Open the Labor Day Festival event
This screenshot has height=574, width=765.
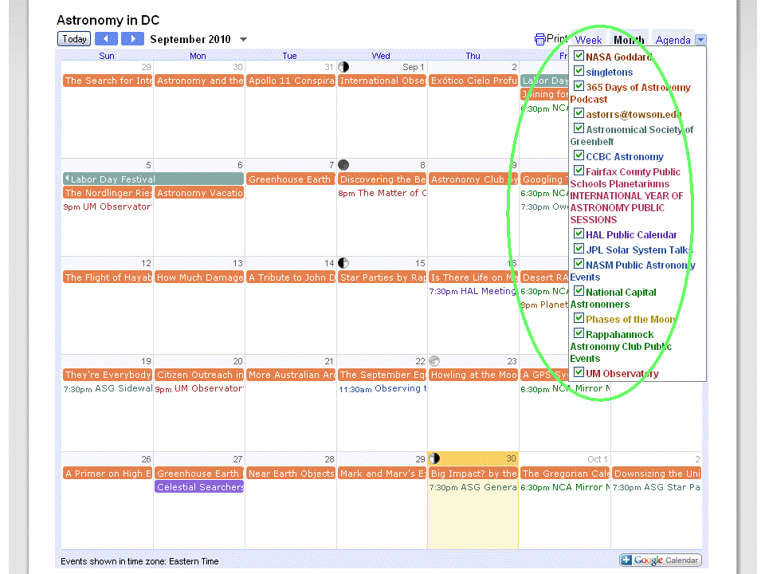coord(153,179)
